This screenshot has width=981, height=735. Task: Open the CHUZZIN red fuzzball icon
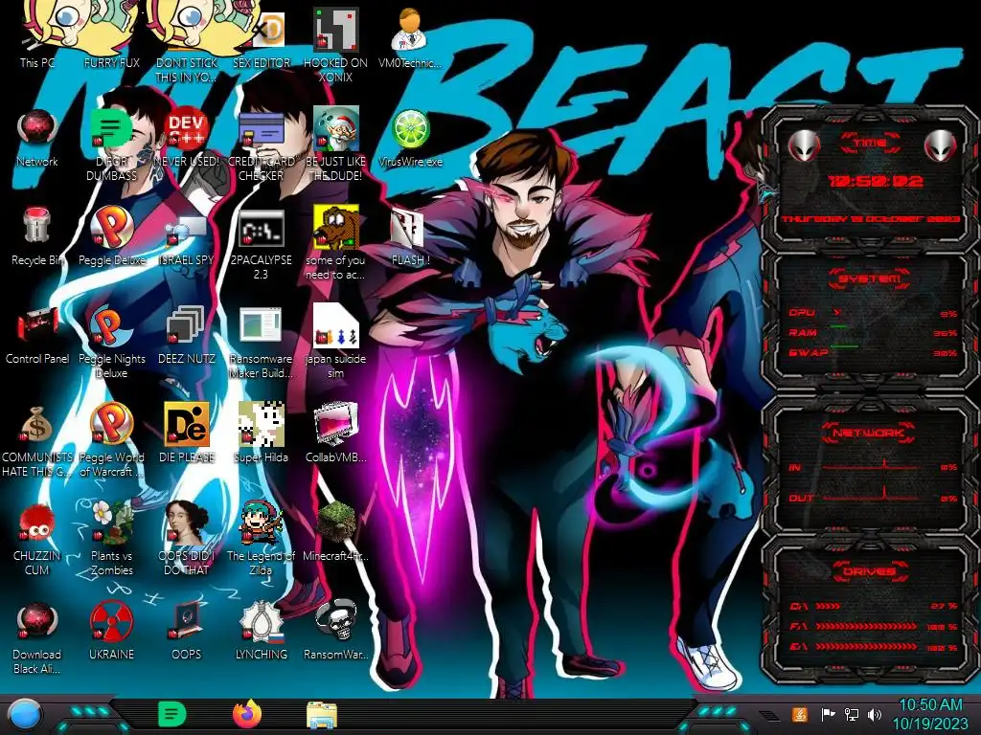[37, 539]
